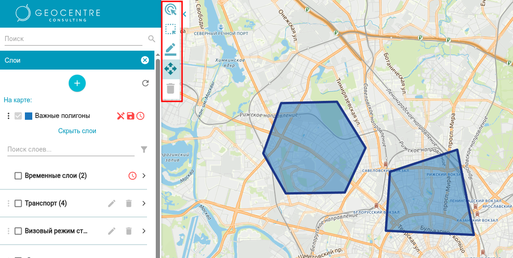Viewport: 513px width, 258px height.
Task: Expand the Временные слои group
Action: pyautogui.click(x=144, y=176)
